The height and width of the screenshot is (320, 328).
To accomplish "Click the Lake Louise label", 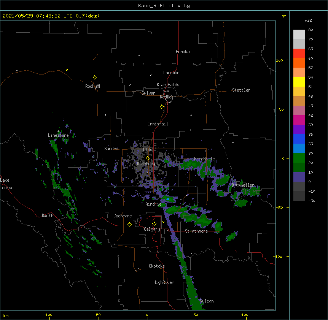I will [7, 184].
